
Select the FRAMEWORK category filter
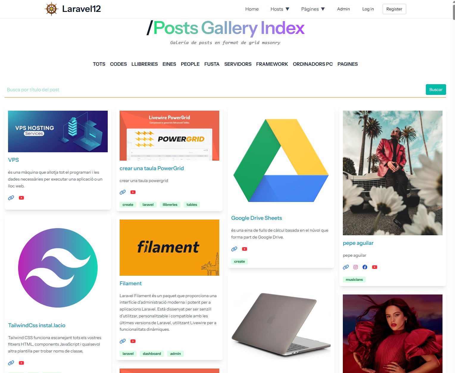point(272,64)
